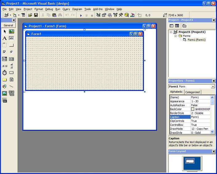
Task: Select the HScrollBar control tool
Action: [5, 66]
